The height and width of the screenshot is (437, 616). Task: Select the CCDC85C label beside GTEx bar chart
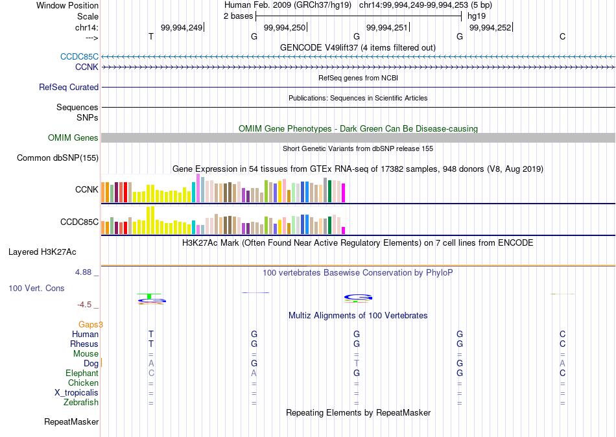tap(79, 222)
